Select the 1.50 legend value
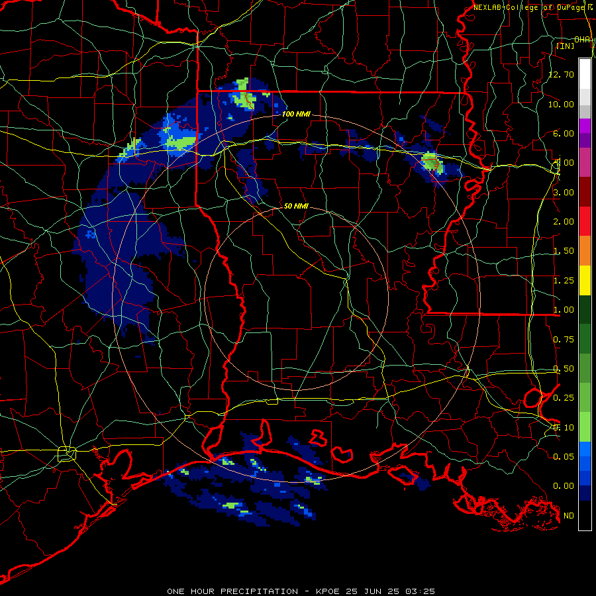The image size is (596, 596). click(564, 251)
